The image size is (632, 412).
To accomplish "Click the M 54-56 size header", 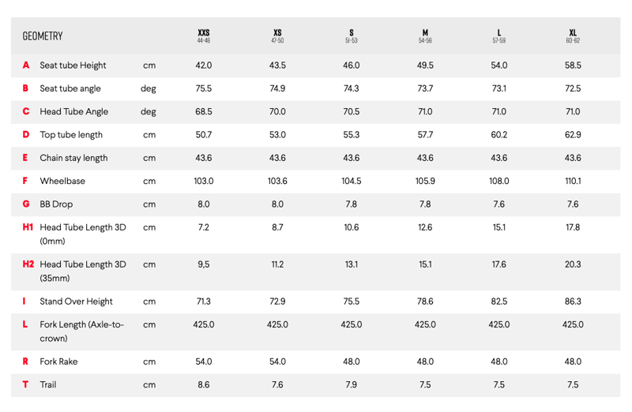I will click(425, 36).
